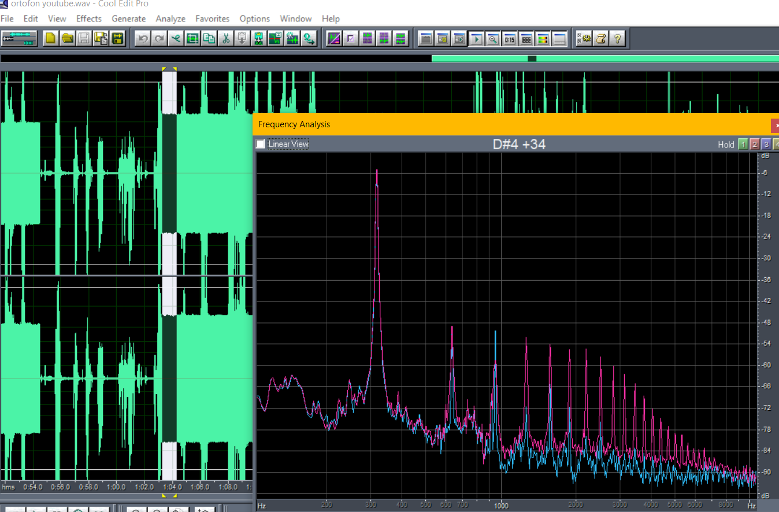This screenshot has width=779, height=512.
Task: Click the Copy icon in the toolbar
Action: (209, 39)
